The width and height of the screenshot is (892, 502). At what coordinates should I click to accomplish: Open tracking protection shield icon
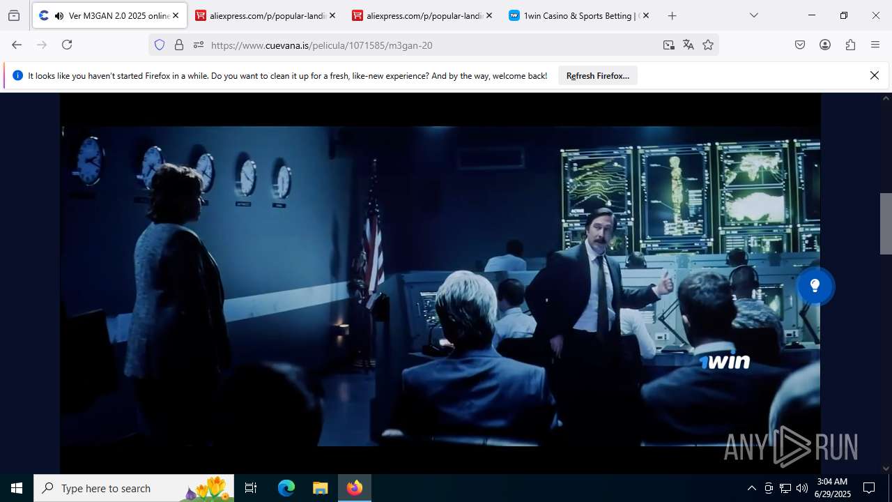160,45
